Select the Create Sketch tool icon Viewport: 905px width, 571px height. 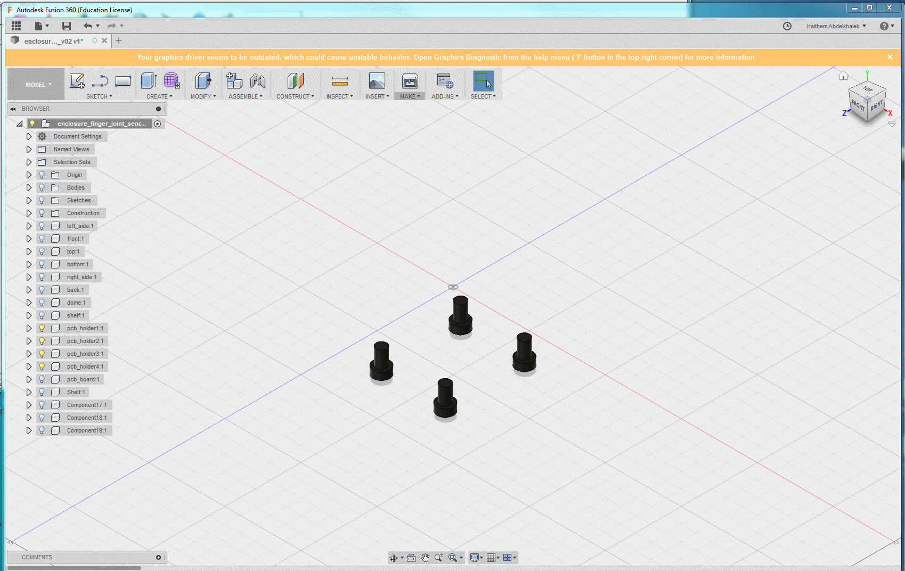pyautogui.click(x=77, y=81)
